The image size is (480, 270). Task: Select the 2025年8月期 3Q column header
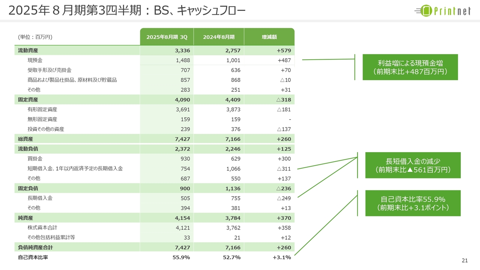tap(167, 37)
